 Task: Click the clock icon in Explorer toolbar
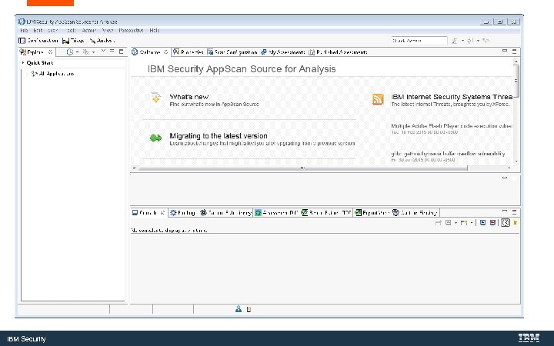pos(69,52)
